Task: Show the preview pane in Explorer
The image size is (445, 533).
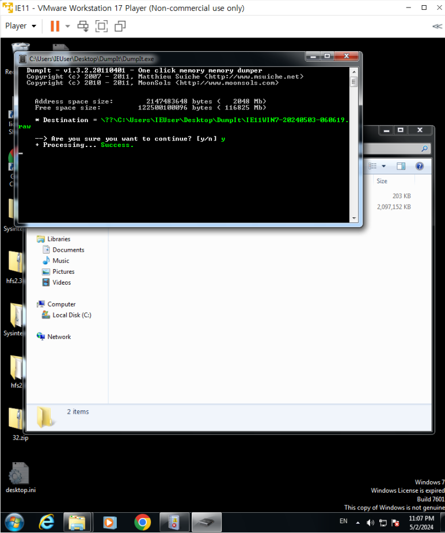Action: [x=401, y=166]
